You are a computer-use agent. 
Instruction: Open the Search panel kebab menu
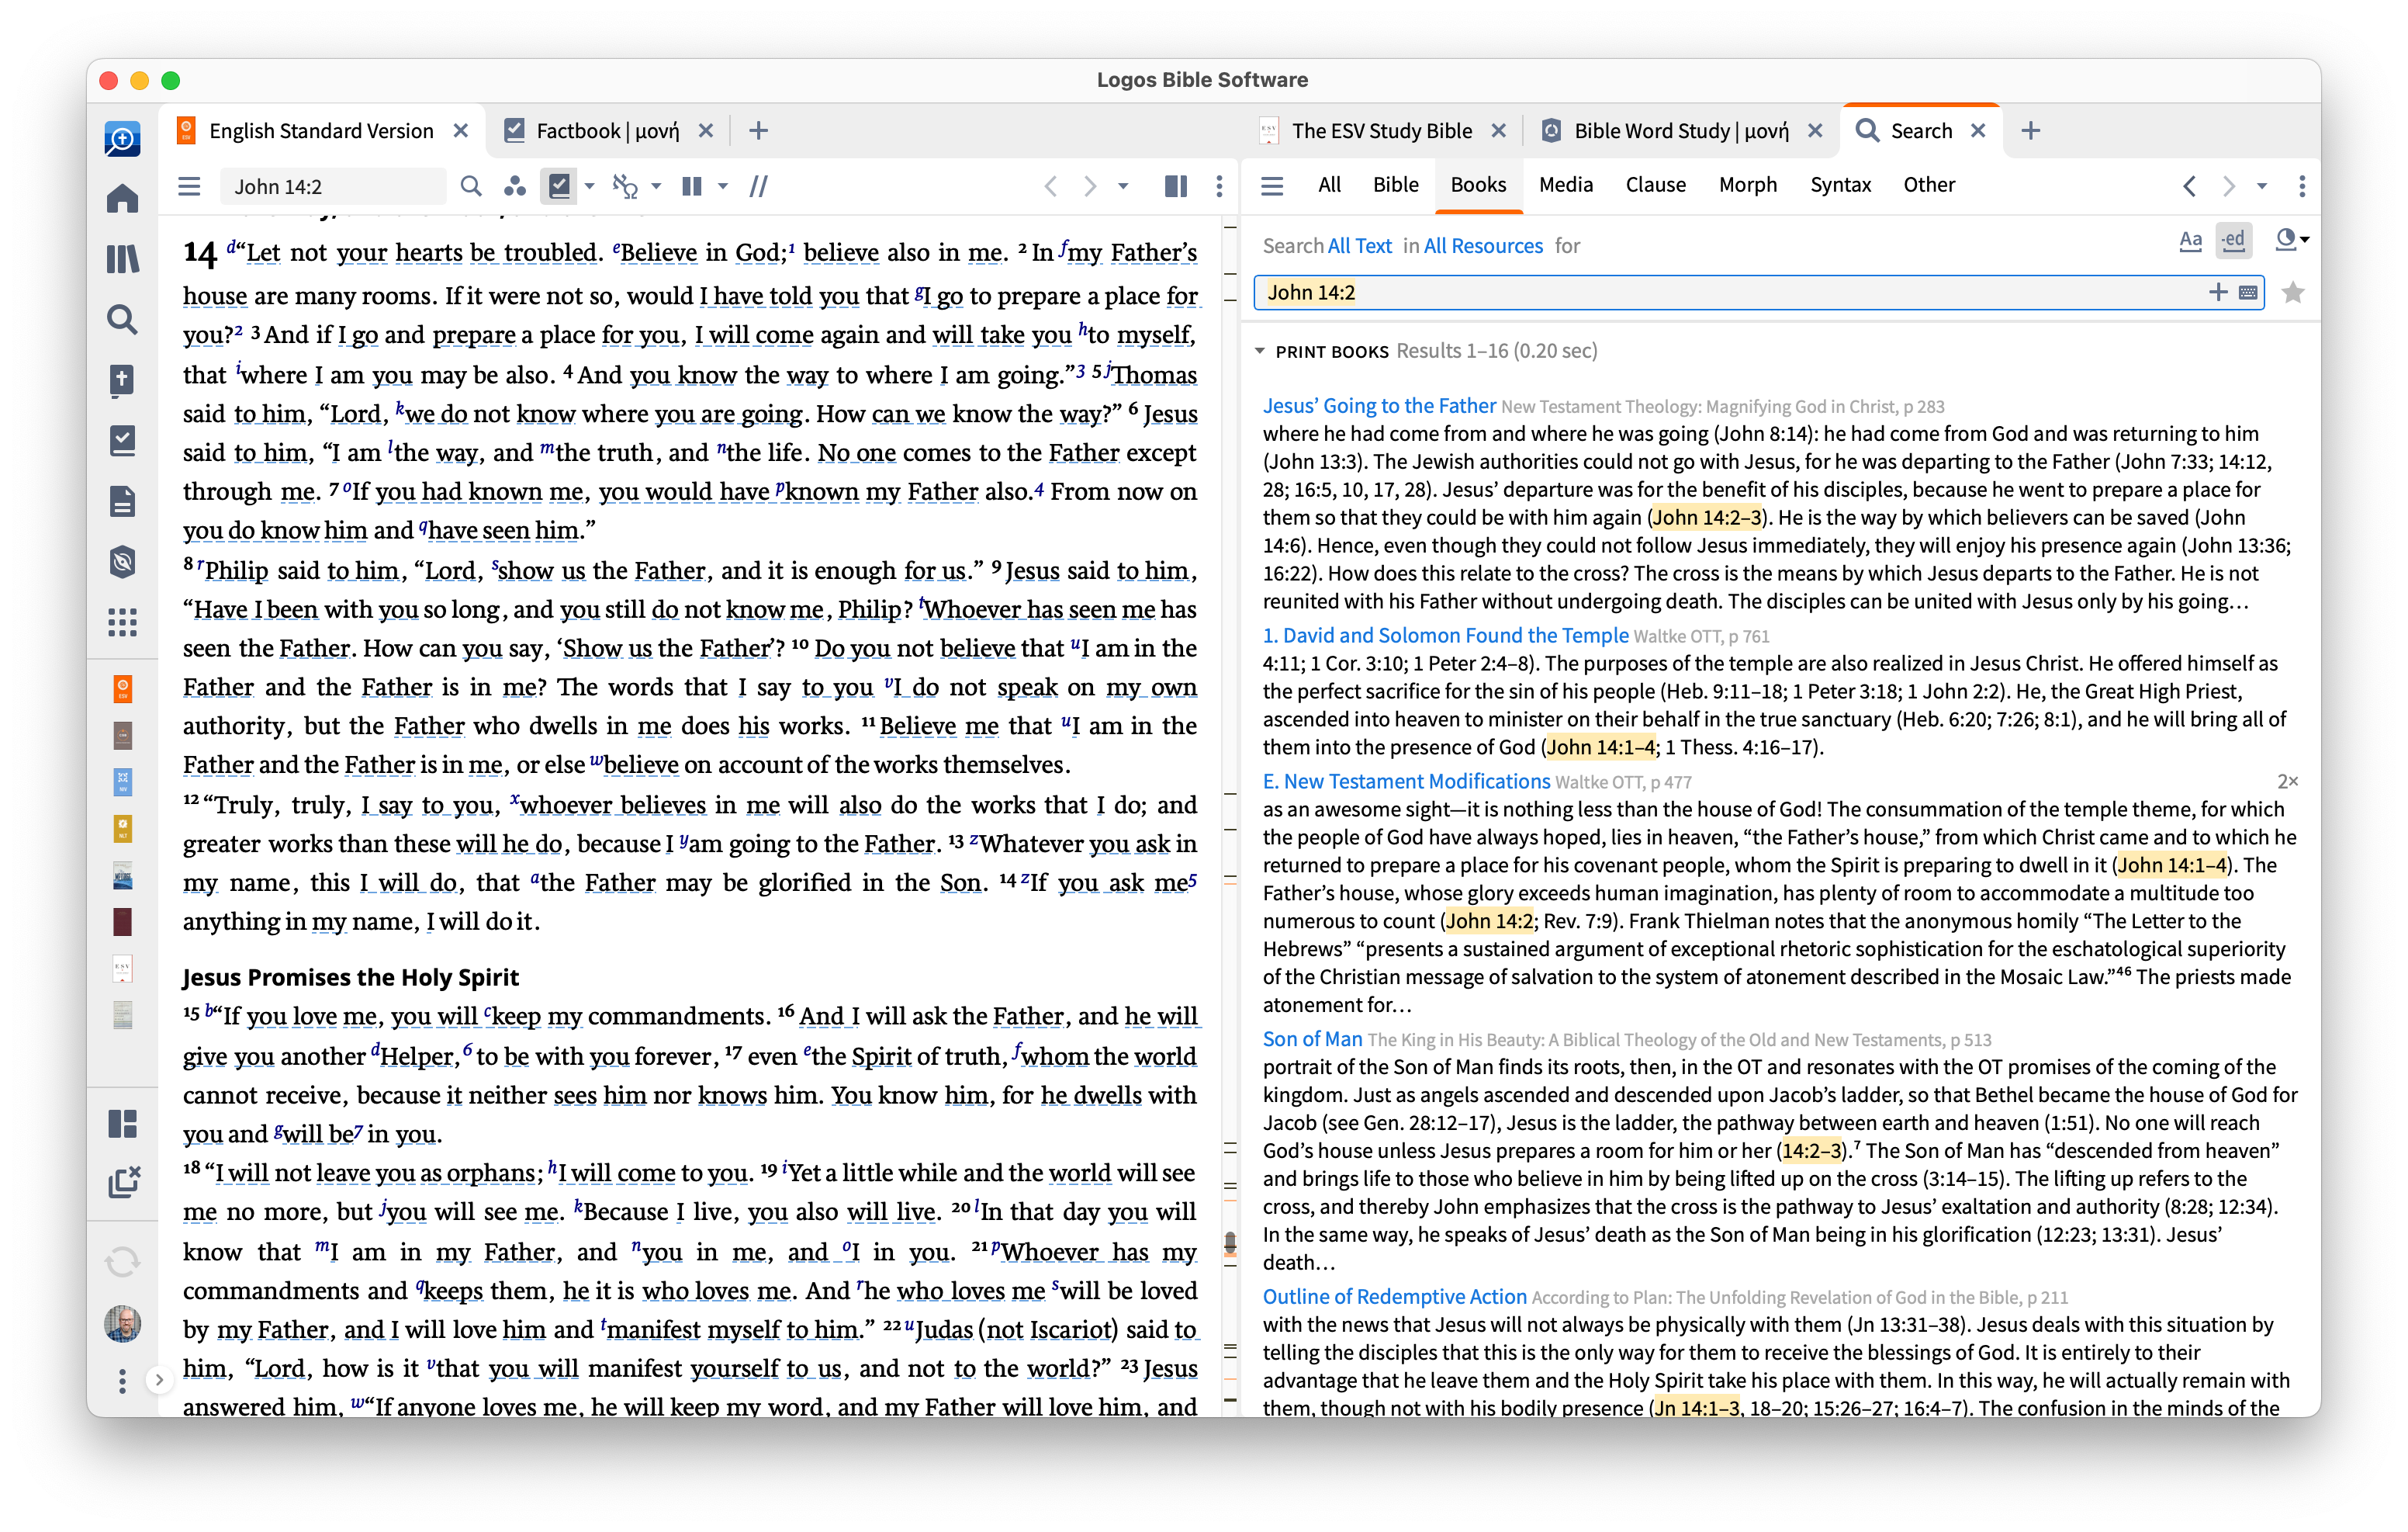[2302, 186]
